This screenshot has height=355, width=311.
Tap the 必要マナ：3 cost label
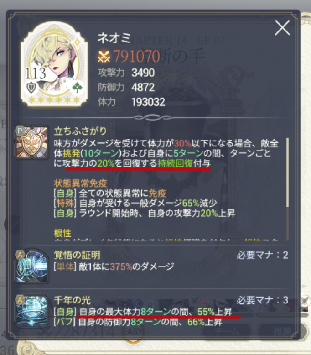262,300
